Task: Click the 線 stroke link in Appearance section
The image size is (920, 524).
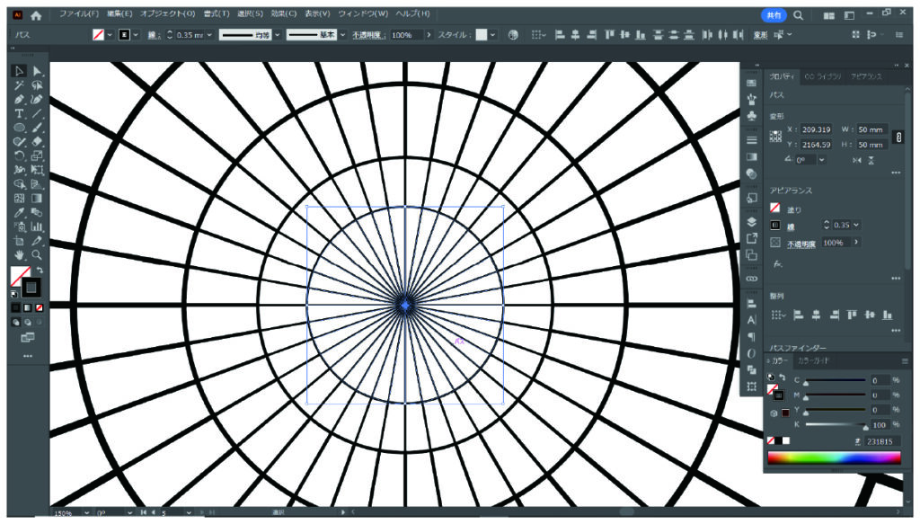Action: 791,226
